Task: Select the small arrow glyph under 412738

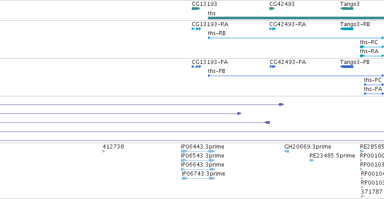Action: (x=104, y=151)
